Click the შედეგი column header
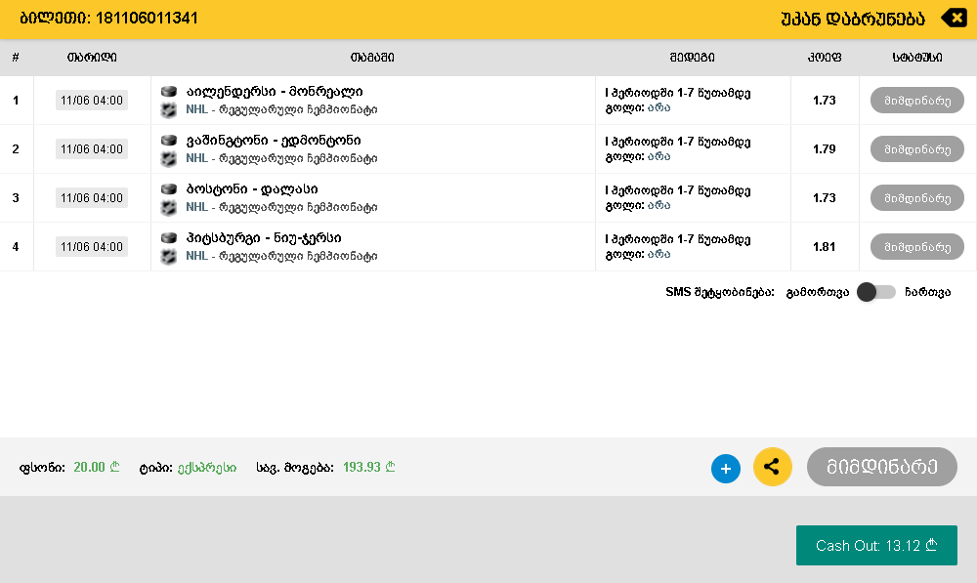This screenshot has width=977, height=583. [693, 58]
